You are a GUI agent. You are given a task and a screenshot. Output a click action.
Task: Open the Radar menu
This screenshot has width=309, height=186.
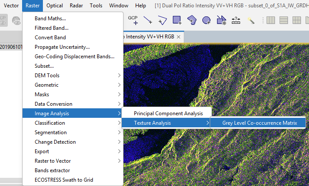pos(76,6)
